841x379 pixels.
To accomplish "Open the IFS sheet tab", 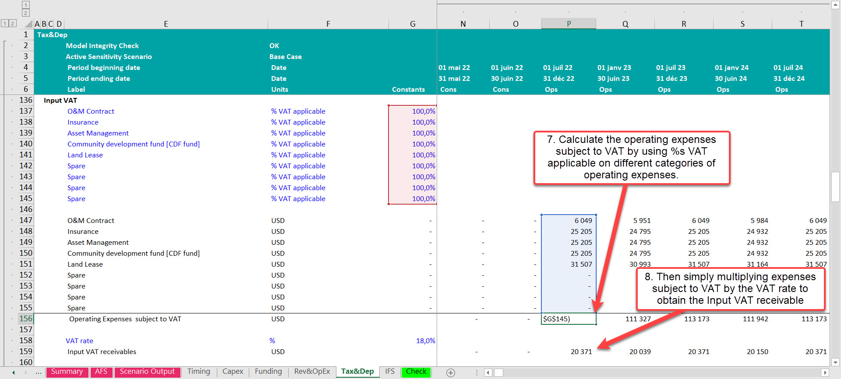I will (390, 372).
